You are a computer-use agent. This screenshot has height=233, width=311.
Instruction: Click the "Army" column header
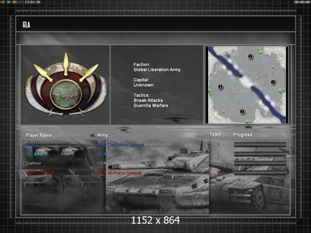pyautogui.click(x=103, y=135)
